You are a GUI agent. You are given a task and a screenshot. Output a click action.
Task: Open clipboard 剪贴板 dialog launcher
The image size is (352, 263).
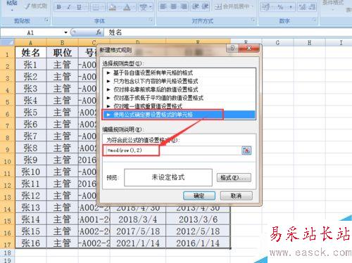(x=46, y=20)
